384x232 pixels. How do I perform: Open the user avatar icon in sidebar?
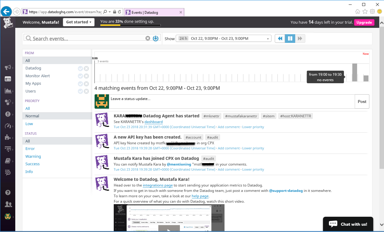(8, 216)
